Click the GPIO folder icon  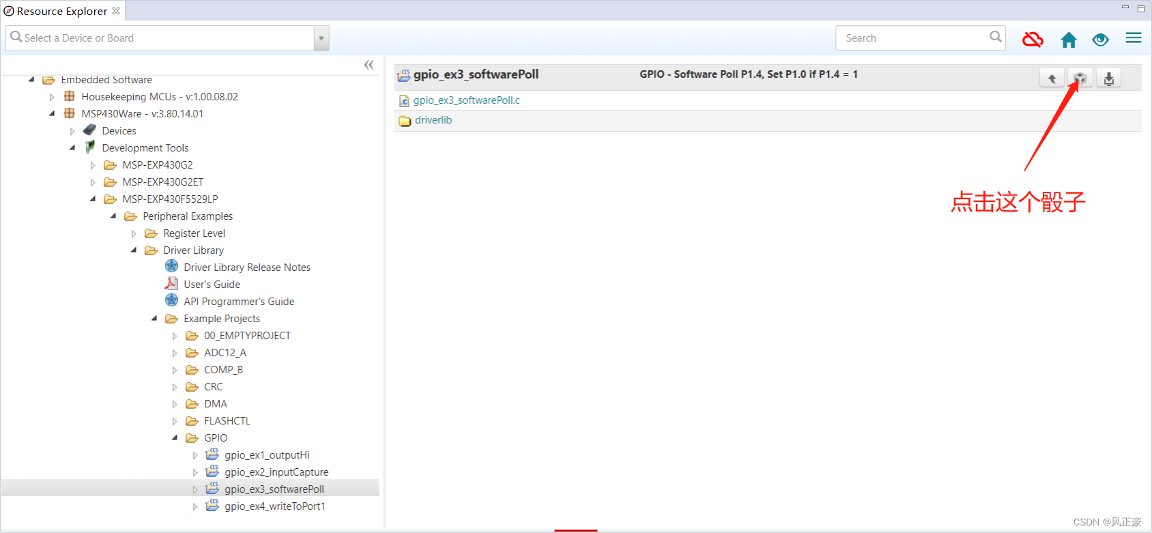[192, 438]
